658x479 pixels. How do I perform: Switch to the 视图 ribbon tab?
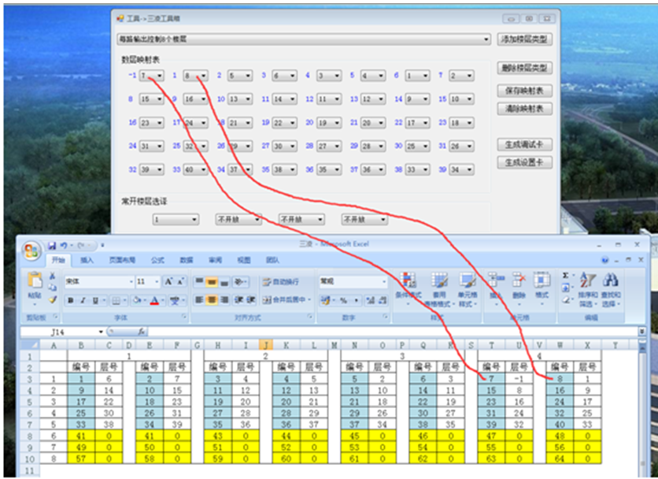(244, 261)
